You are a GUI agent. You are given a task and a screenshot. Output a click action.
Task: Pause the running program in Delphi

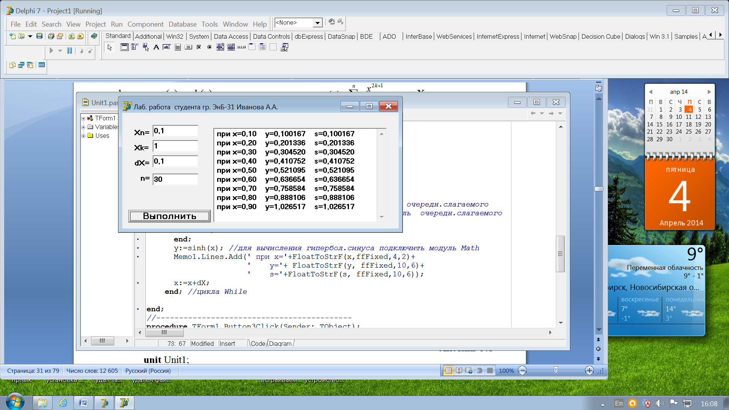pyautogui.click(x=69, y=50)
